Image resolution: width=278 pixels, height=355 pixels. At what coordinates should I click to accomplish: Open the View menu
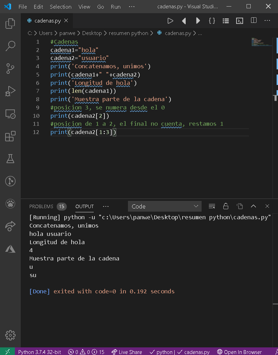[84, 7]
